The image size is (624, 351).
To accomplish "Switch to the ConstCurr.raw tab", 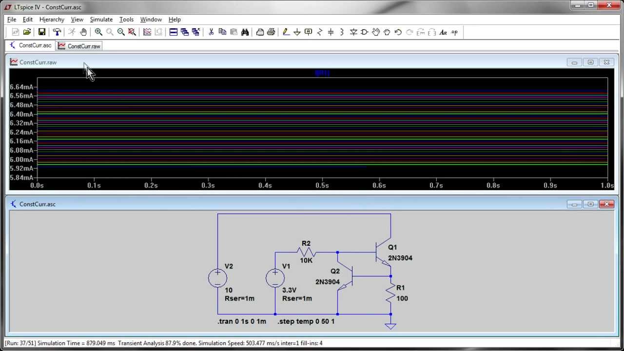I will pos(79,46).
